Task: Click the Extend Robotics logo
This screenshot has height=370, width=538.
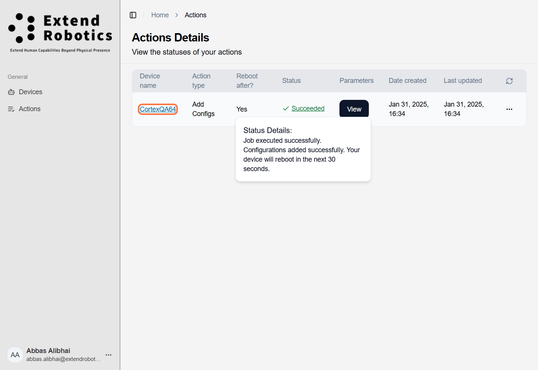Action: coord(60,32)
